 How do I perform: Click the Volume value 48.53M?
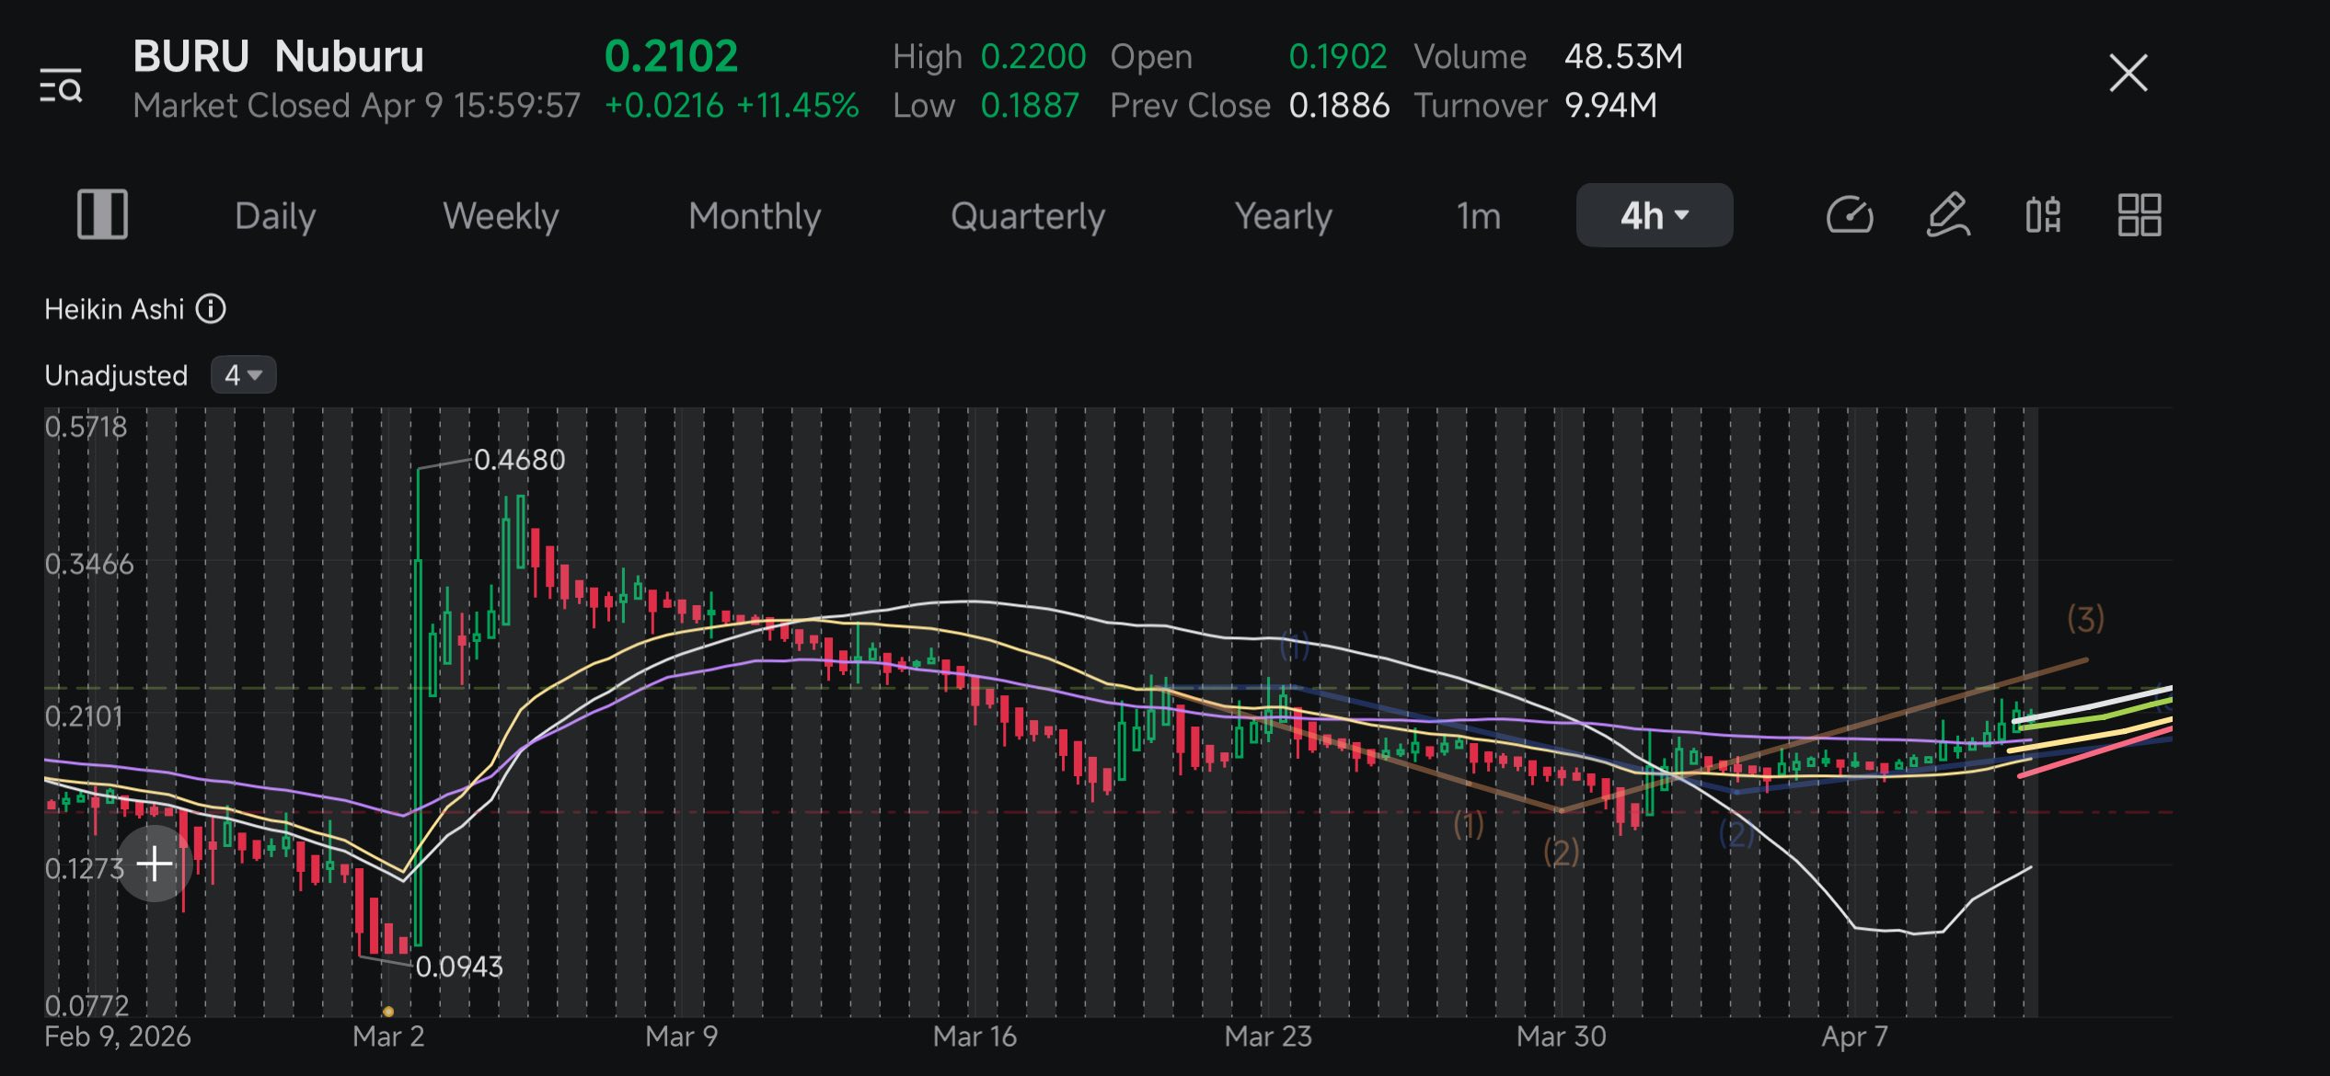[x=1623, y=57]
